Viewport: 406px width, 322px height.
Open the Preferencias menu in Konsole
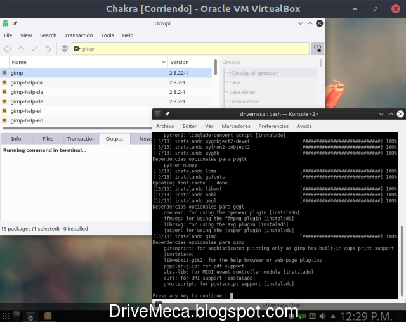click(273, 126)
